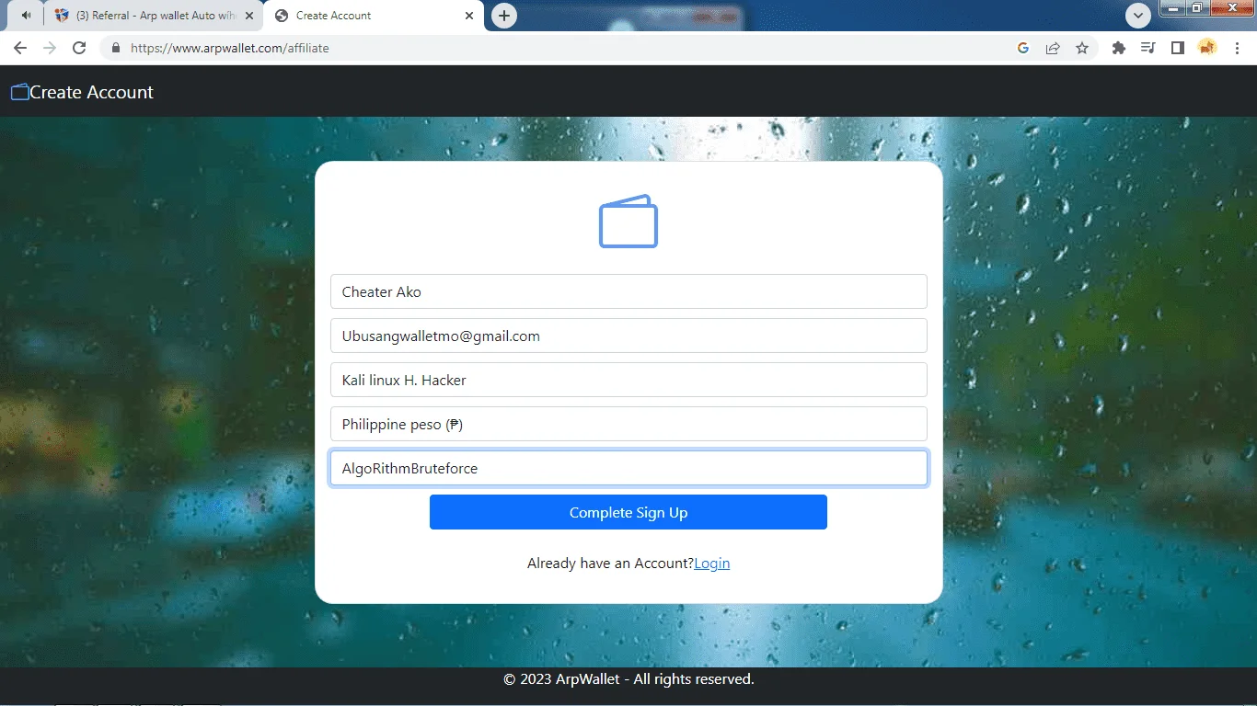Select the Create Account tab
The image size is (1257, 706).
(373, 16)
